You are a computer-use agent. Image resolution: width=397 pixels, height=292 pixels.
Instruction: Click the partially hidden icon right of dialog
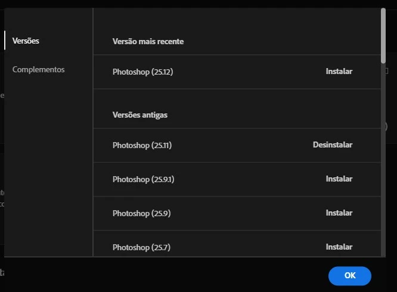387,71
